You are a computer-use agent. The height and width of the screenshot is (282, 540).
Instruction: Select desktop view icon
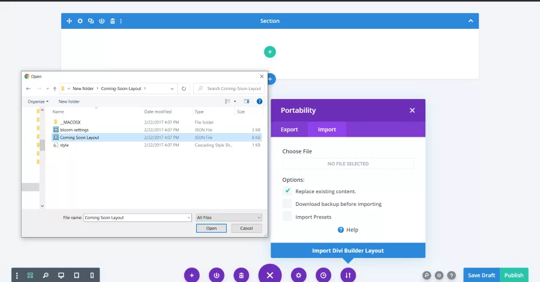pos(61,275)
